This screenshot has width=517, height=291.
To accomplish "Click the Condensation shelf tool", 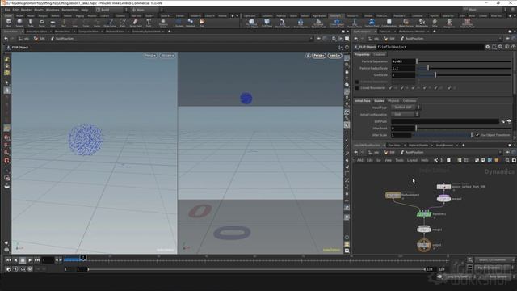I will pyautogui.click(x=389, y=23).
